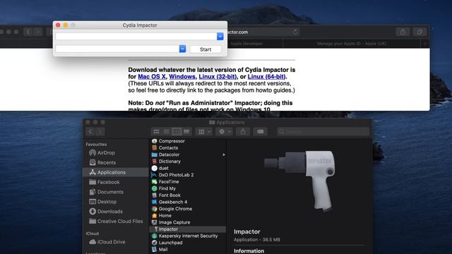Click the Start button in Cydia Impactor
The width and height of the screenshot is (452, 254).
[206, 49]
